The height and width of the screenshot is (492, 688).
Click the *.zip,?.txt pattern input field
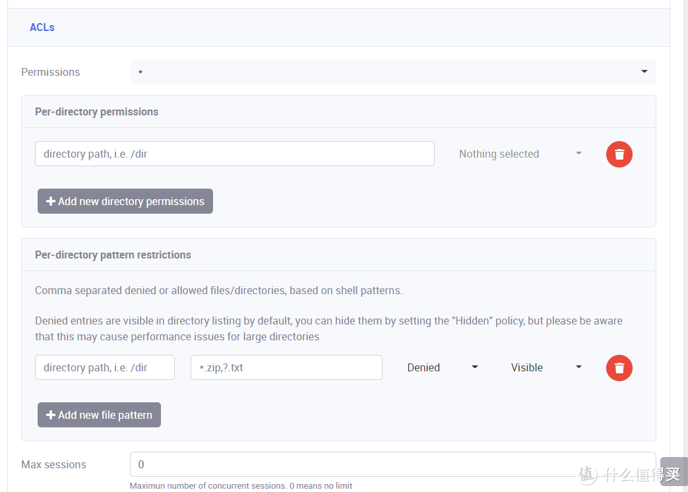[x=286, y=368]
